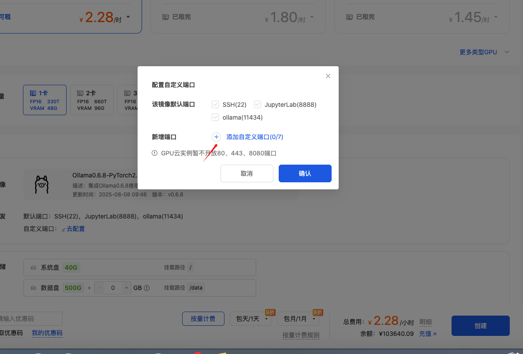Select the 按量计费 billing option
The image size is (523, 354).
pos(203,319)
